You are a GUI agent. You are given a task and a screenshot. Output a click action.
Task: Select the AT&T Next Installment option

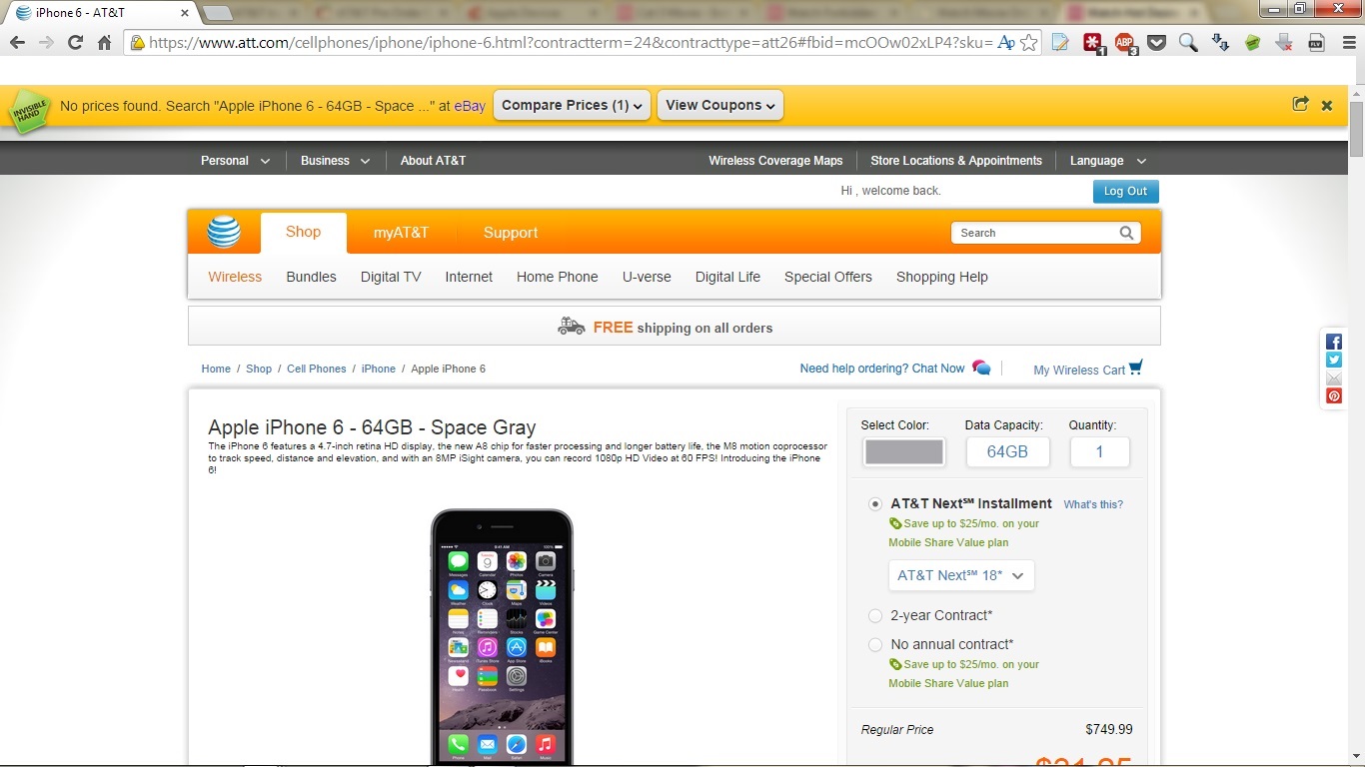(x=875, y=504)
